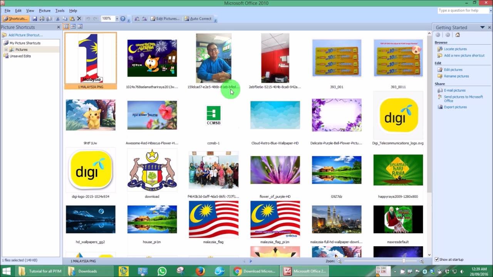Toggle the Show at startup checkbox
Viewport: 493px width, 277px height.
(x=437, y=259)
